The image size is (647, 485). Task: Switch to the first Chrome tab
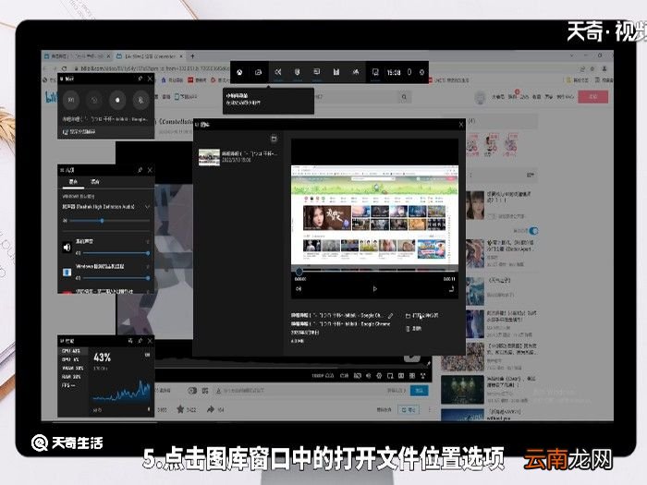tap(77, 56)
